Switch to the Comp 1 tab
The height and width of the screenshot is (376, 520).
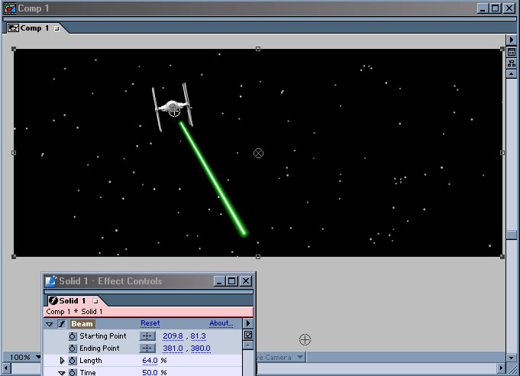[35, 28]
